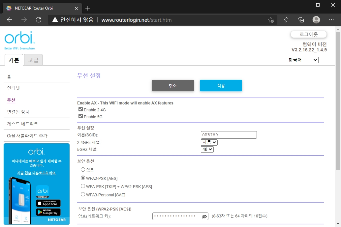Click the network key password field
The width and height of the screenshot is (341, 227).
[180, 216]
